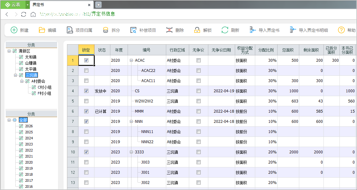357x190 pixels.
Task: Collapse the 清新区 tree node
Action: coord(9,51)
